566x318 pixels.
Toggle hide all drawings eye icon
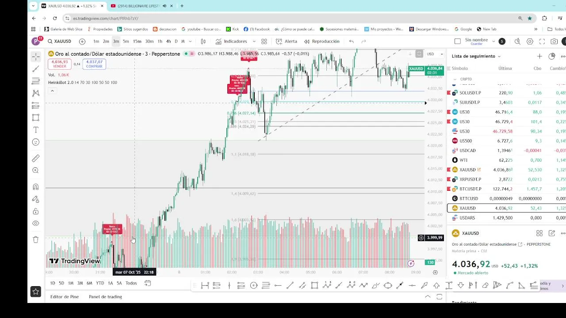click(x=36, y=223)
